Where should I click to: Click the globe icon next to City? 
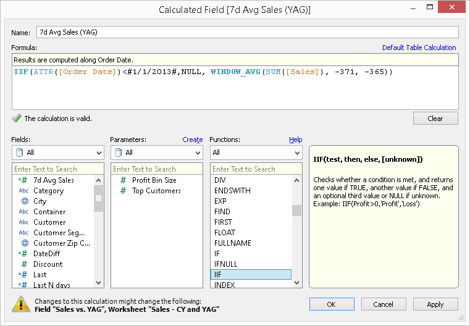click(x=24, y=201)
